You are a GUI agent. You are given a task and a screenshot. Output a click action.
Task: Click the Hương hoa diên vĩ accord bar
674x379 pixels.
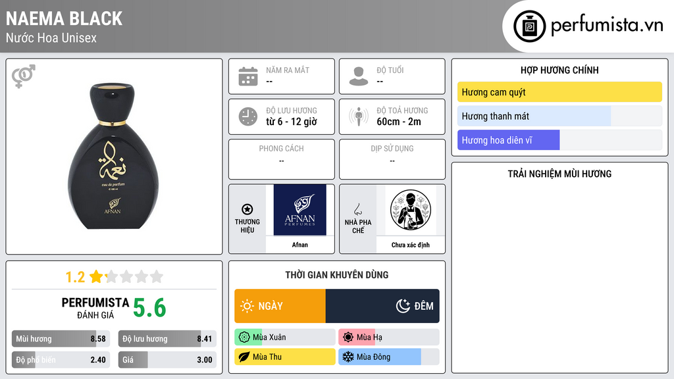tap(559, 140)
